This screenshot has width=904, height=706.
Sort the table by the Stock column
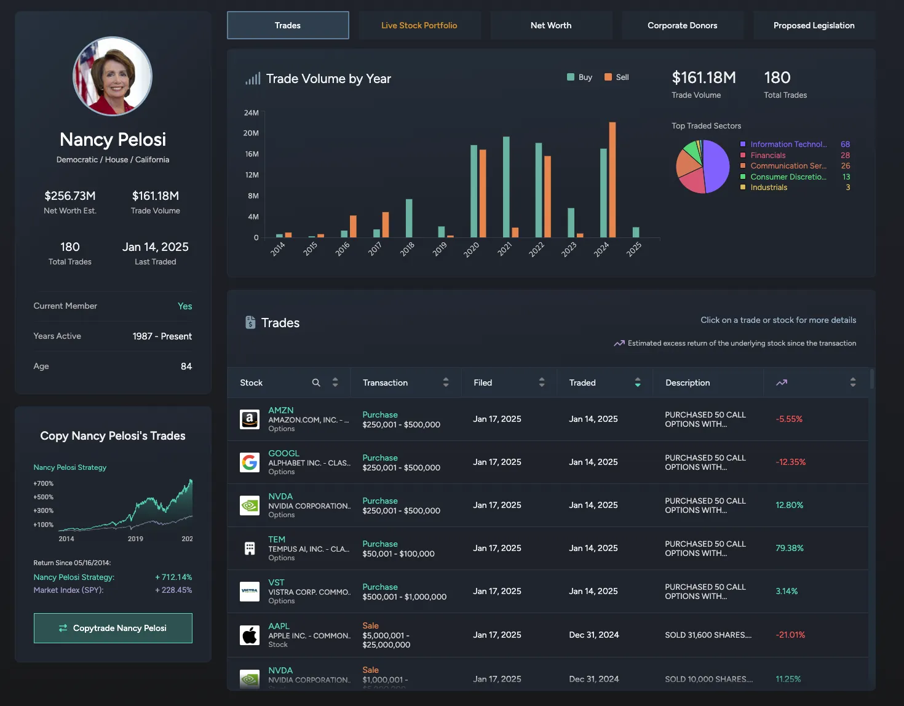pyautogui.click(x=335, y=383)
